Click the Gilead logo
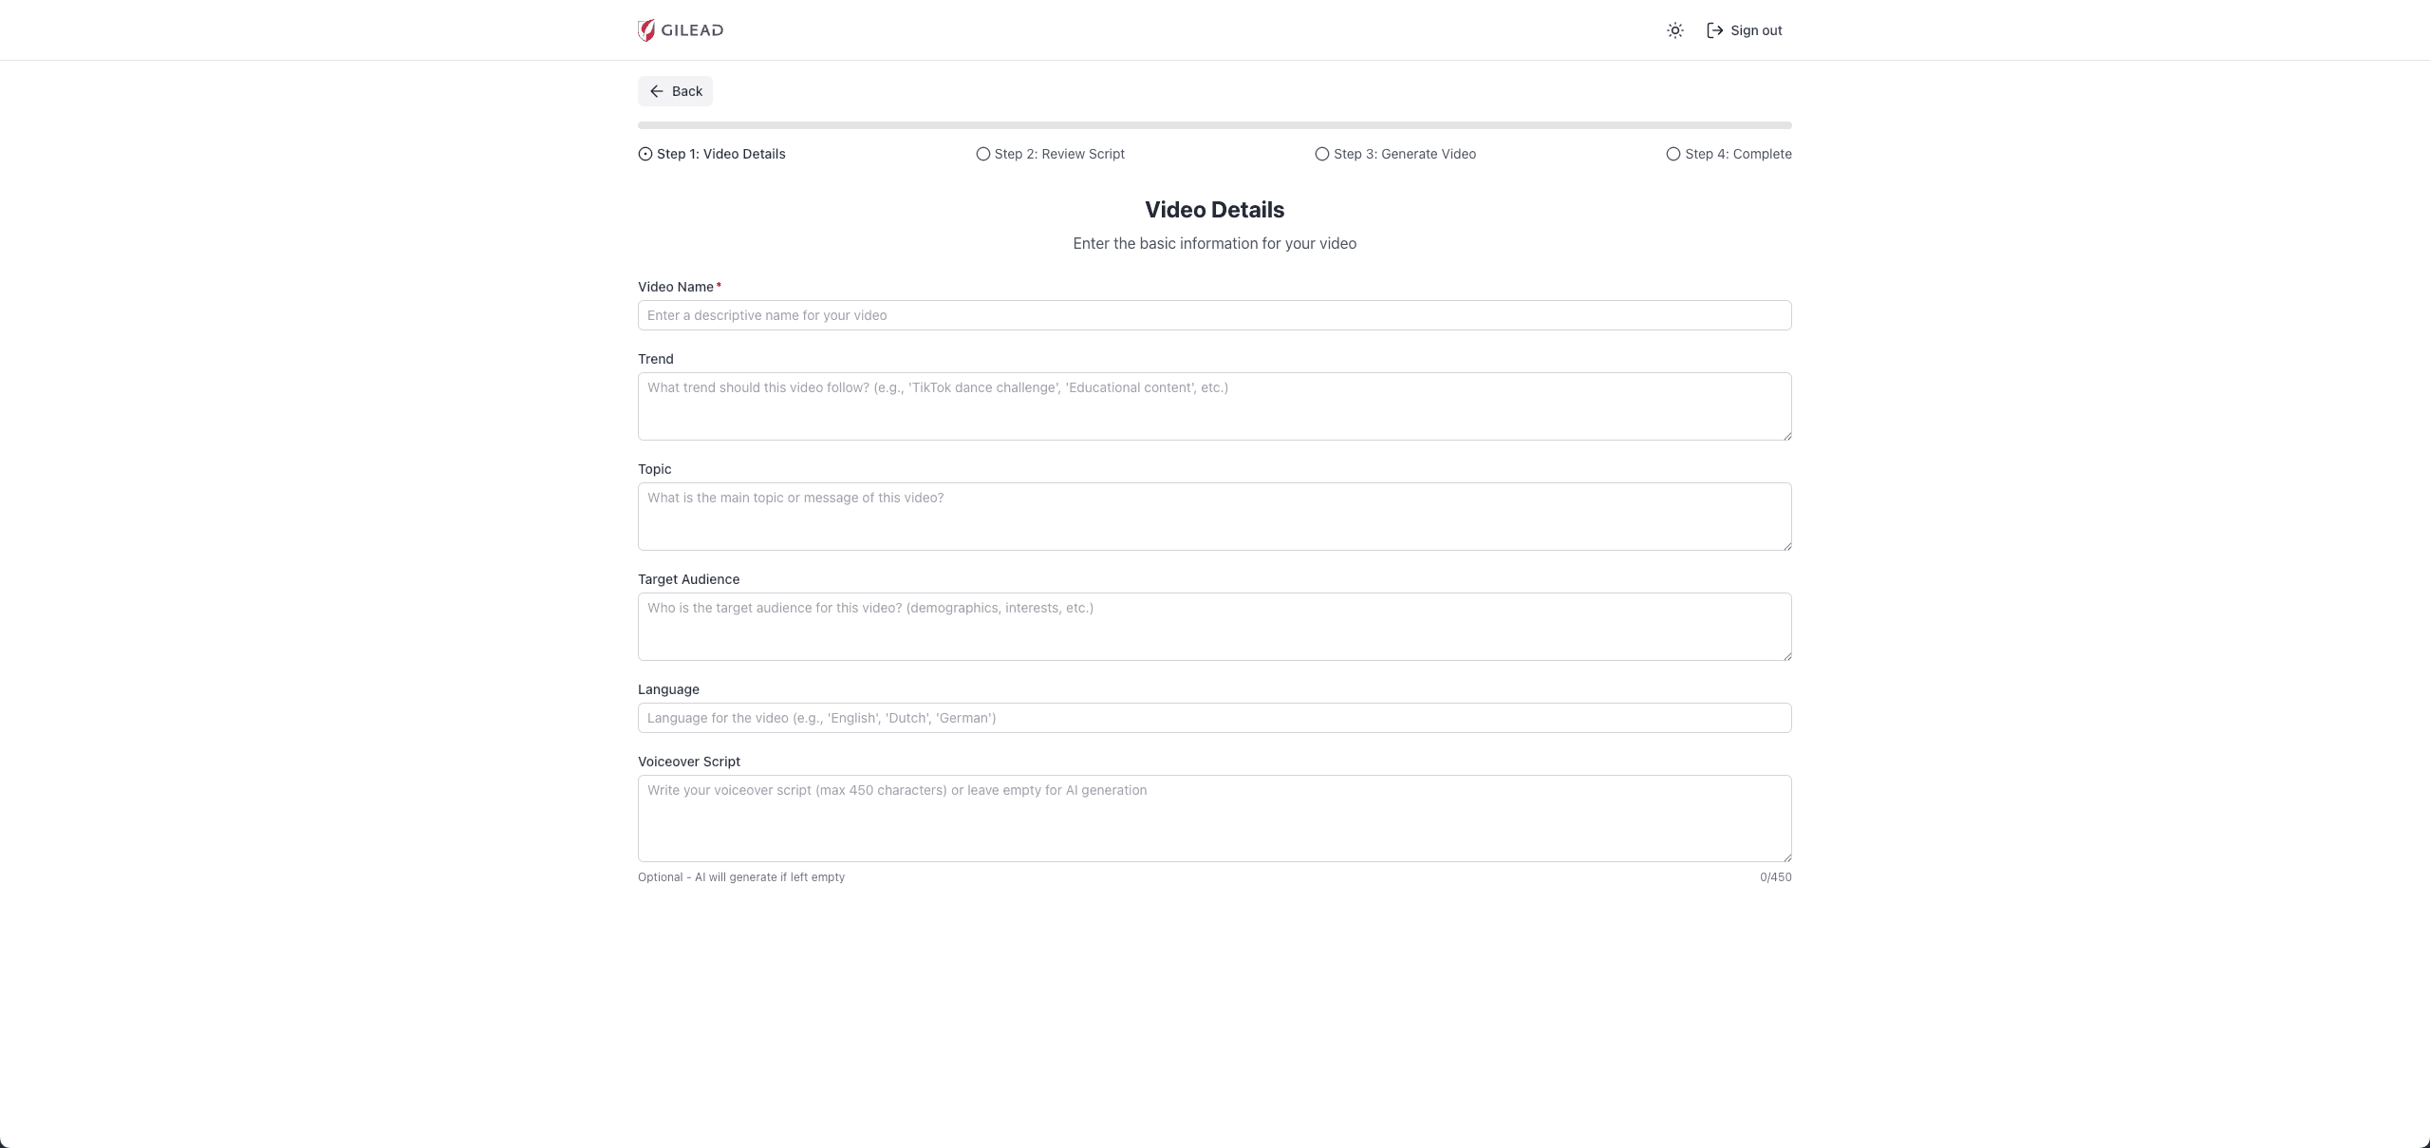The image size is (2430, 1148). [x=681, y=29]
